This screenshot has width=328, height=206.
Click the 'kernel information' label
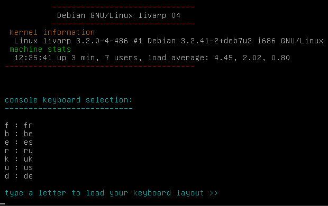pos(52,32)
